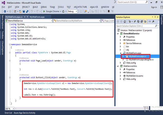
Task: Open the FILE menu
Action: click(3, 7)
